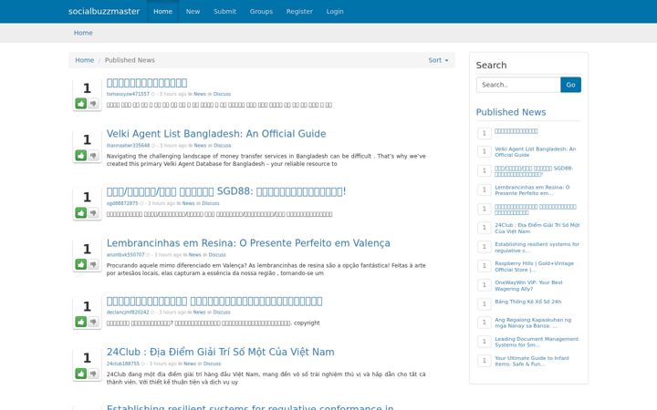Upvote the Lembrancinhas em Resina story
Screen dimensions: 657x410
coord(81,264)
